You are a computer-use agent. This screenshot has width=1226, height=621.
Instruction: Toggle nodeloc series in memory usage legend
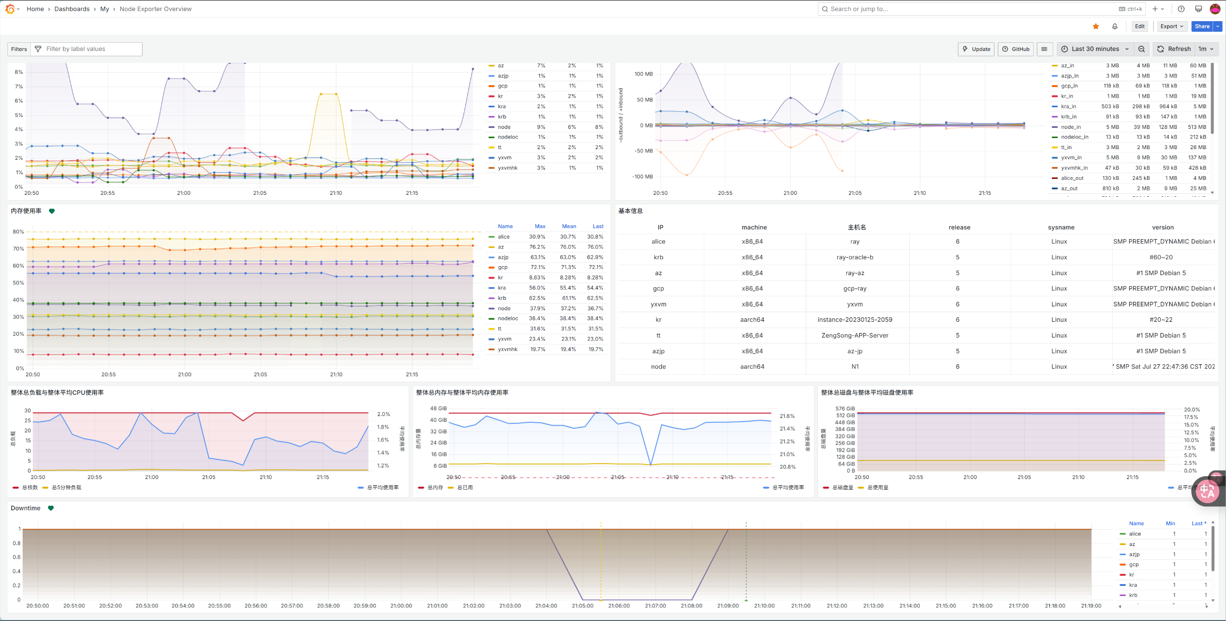pyautogui.click(x=508, y=318)
